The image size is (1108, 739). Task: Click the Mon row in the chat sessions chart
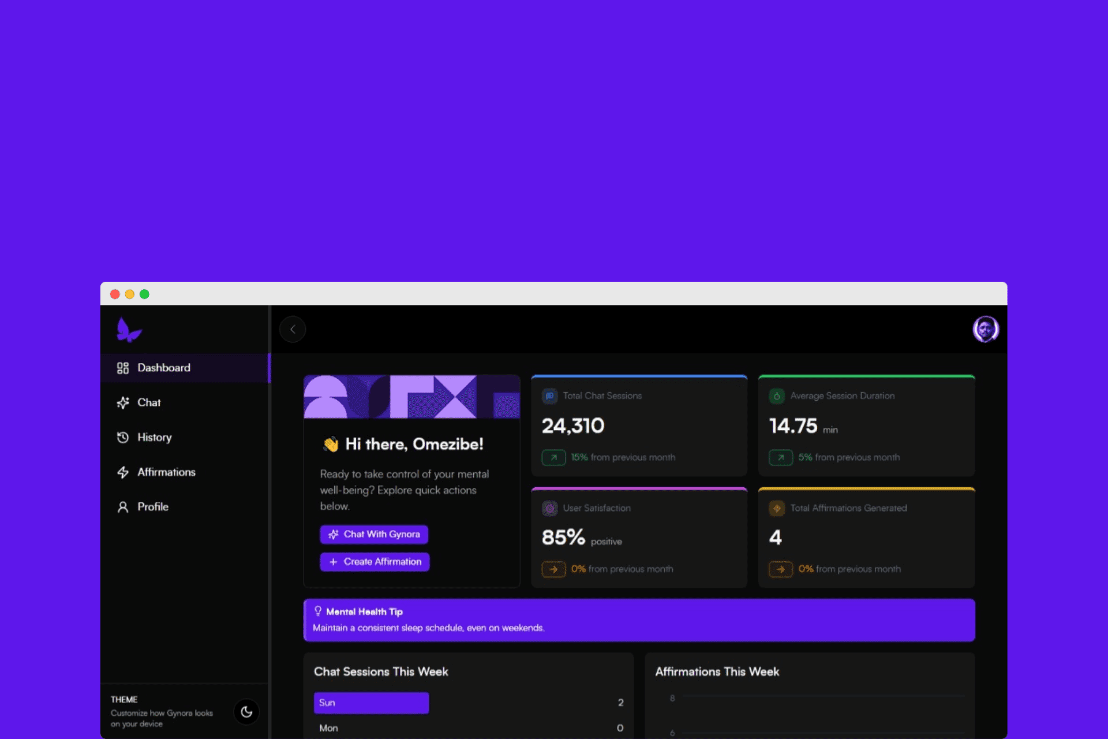[x=329, y=728]
